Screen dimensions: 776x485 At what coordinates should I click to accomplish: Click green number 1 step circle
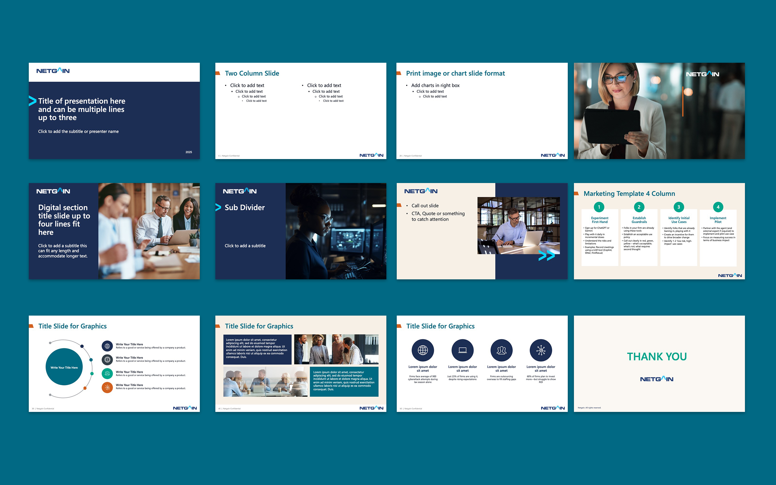coord(599,207)
